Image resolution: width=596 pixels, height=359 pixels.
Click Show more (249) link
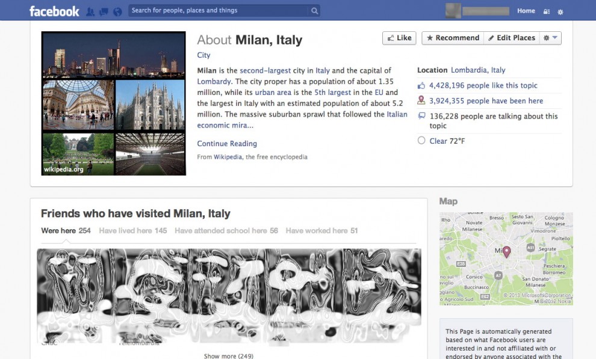[228, 356]
